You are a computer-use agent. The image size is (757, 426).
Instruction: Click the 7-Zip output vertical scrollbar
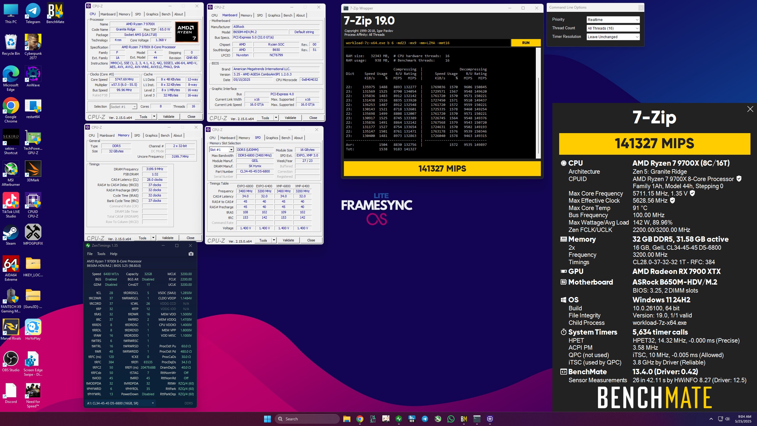pos(538,104)
